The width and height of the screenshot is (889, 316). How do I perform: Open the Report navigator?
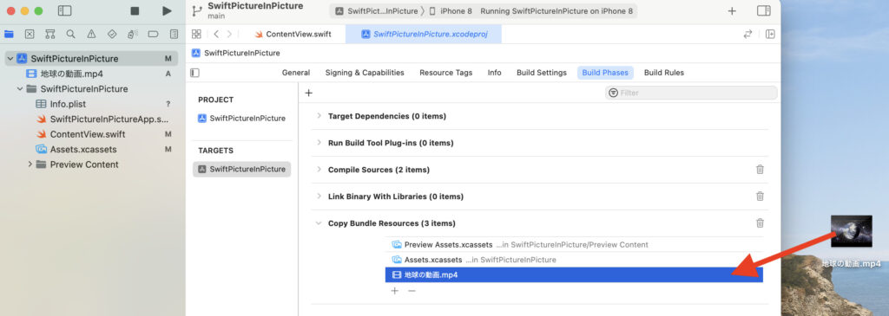(174, 34)
